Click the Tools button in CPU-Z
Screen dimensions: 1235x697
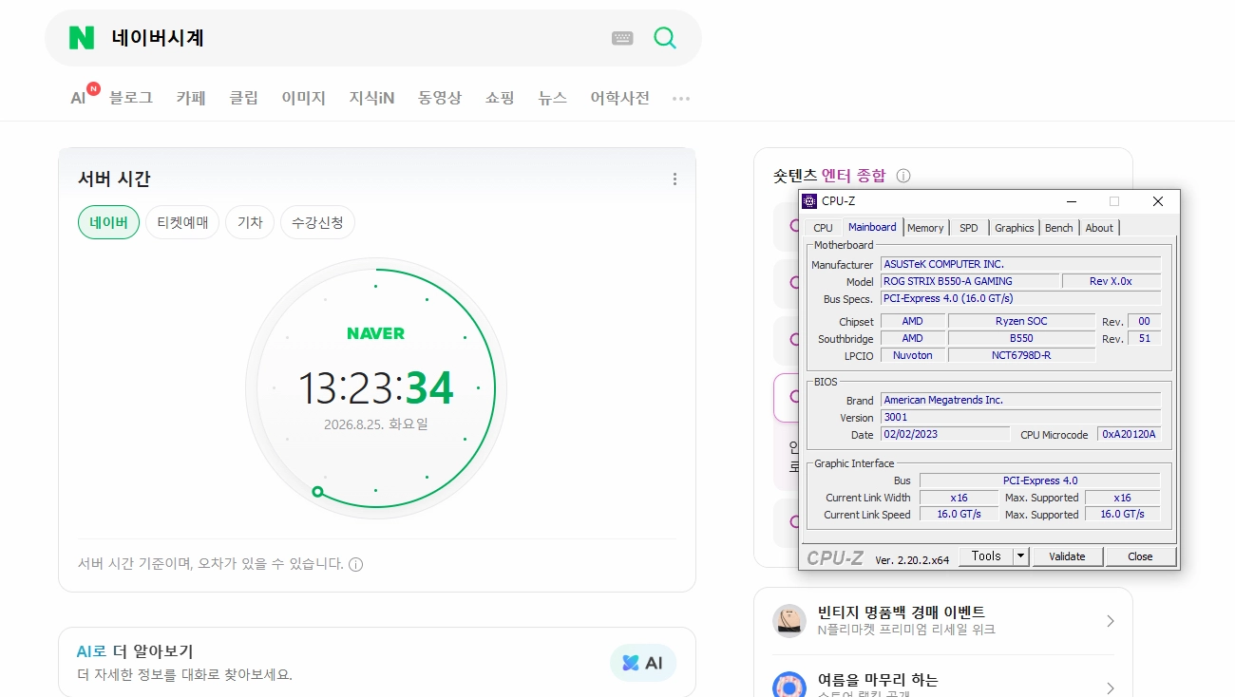click(986, 556)
